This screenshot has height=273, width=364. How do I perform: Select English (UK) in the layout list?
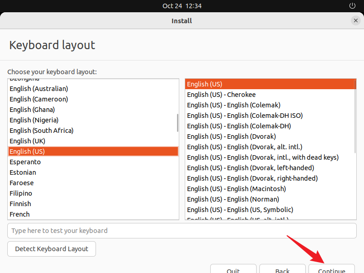point(27,141)
